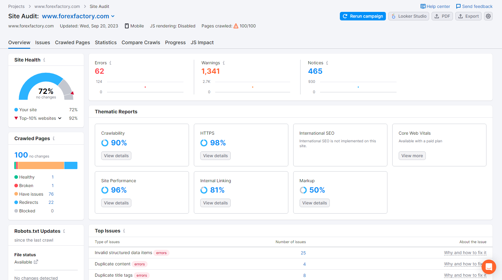Switch to the JS Impact tab

202,43
